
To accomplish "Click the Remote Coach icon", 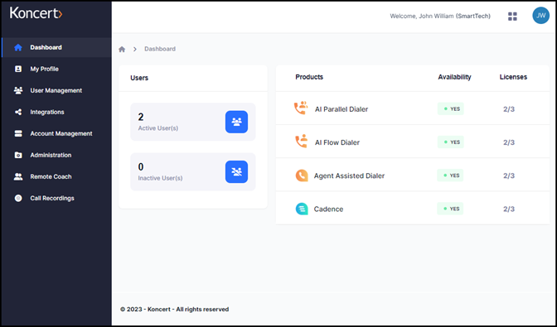I will 18,176.
